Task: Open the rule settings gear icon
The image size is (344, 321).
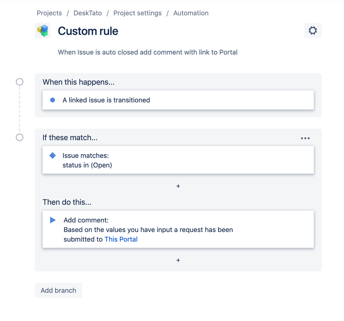Action: pyautogui.click(x=312, y=30)
